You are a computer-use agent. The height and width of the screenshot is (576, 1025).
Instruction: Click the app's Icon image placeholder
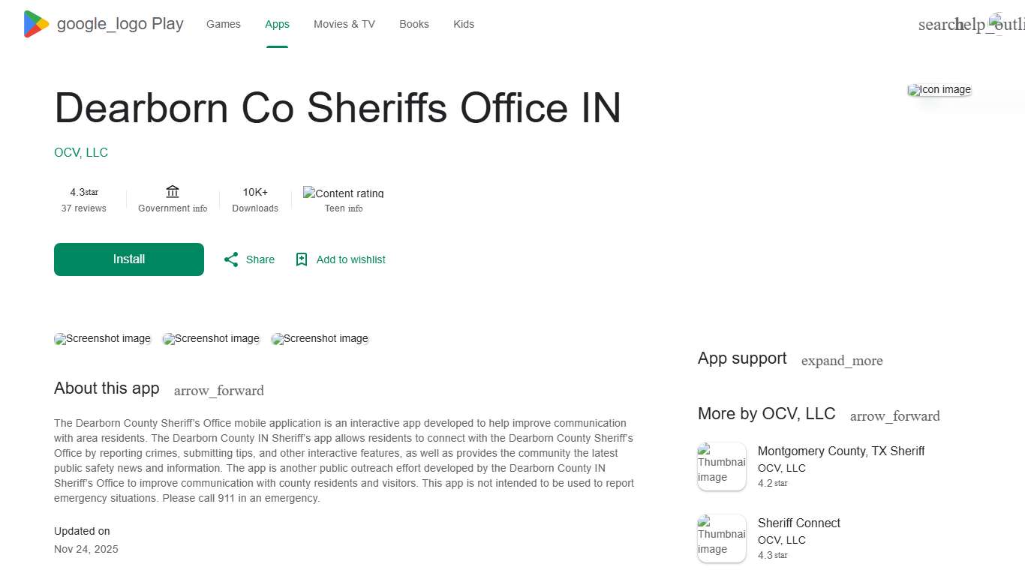[x=939, y=89]
